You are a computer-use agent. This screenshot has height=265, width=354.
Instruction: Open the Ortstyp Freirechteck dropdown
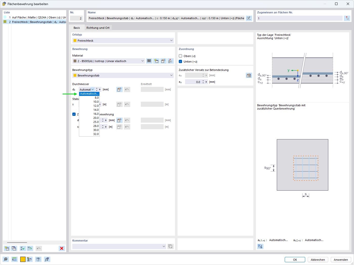(123, 40)
